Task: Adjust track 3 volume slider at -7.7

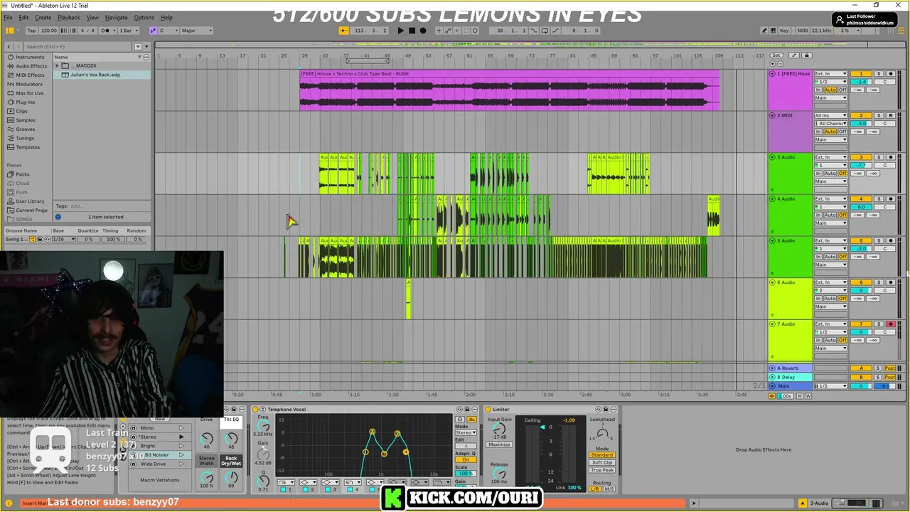Action: [x=861, y=165]
